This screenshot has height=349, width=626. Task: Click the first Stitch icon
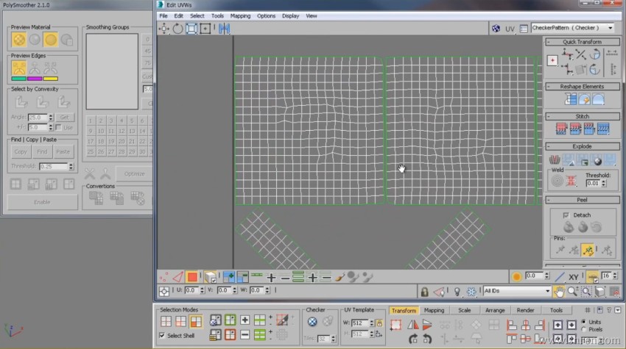point(560,129)
